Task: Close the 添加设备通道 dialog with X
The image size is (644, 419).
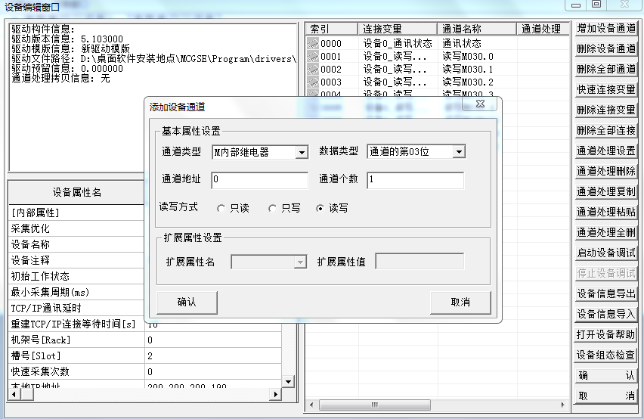Action: tap(480, 105)
